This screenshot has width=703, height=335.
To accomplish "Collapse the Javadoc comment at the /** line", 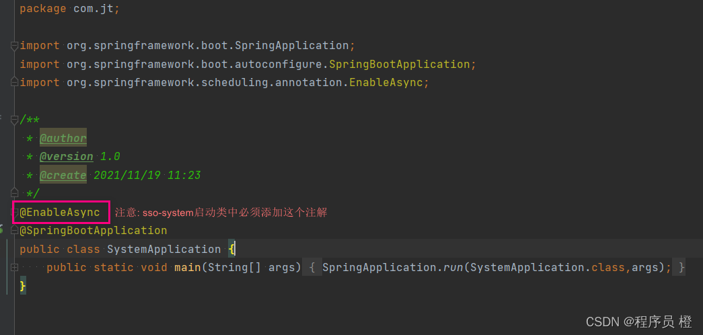I will (14, 120).
